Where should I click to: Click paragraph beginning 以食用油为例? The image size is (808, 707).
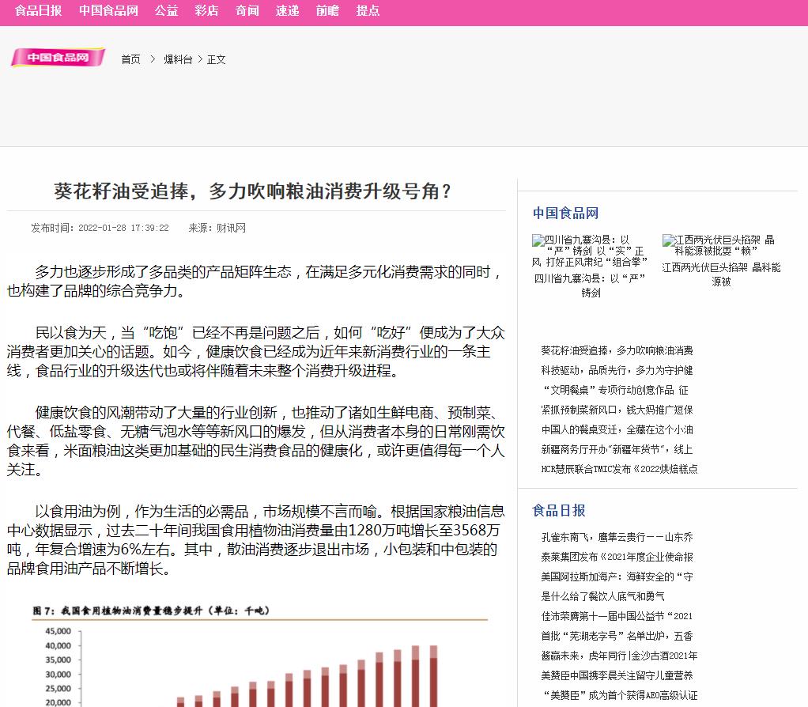[255, 540]
